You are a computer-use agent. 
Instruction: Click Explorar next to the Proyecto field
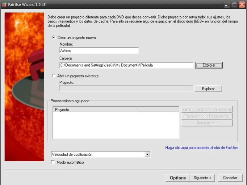[x=208, y=89]
